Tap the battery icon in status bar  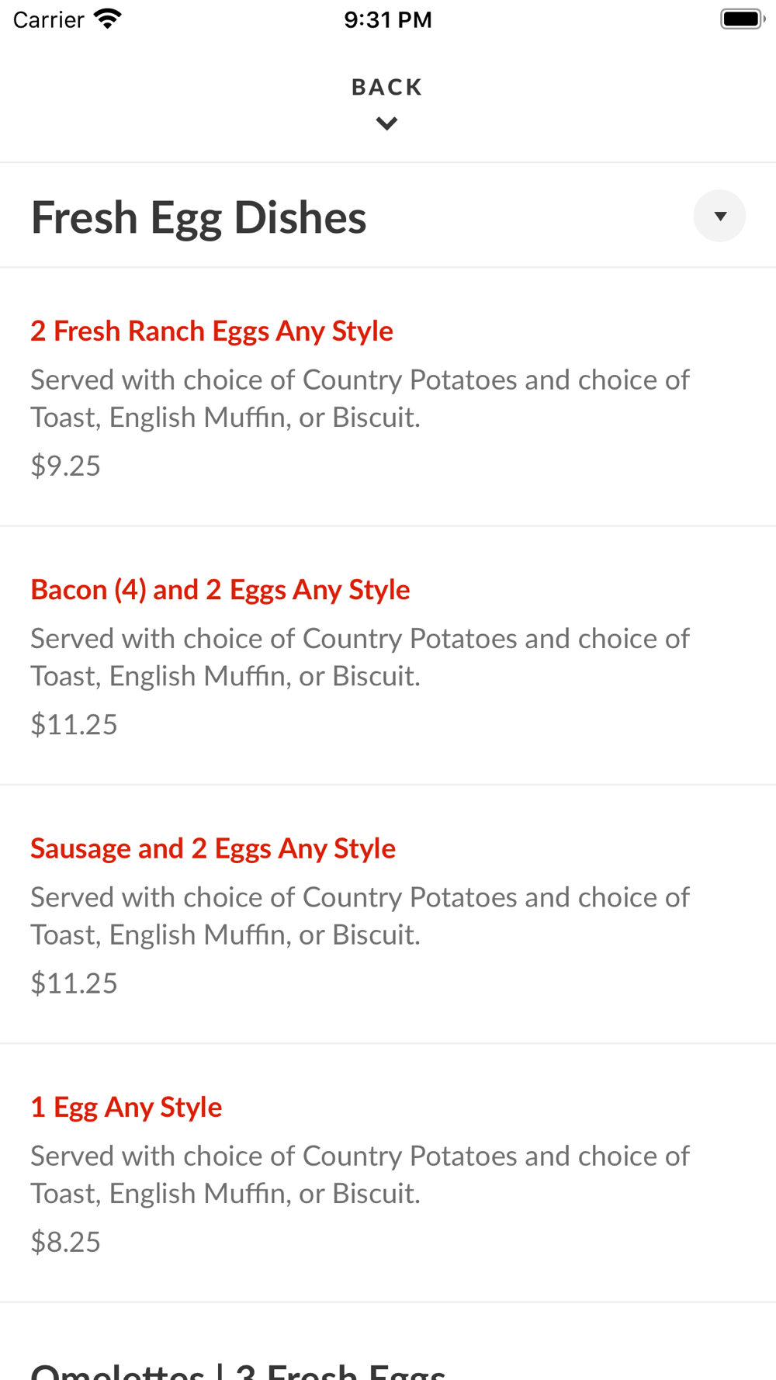(742, 19)
